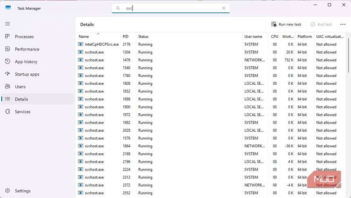Select svchost.exe row with PID 2188
Image resolution: width=351 pixels, height=198 pixels.
(211, 154)
